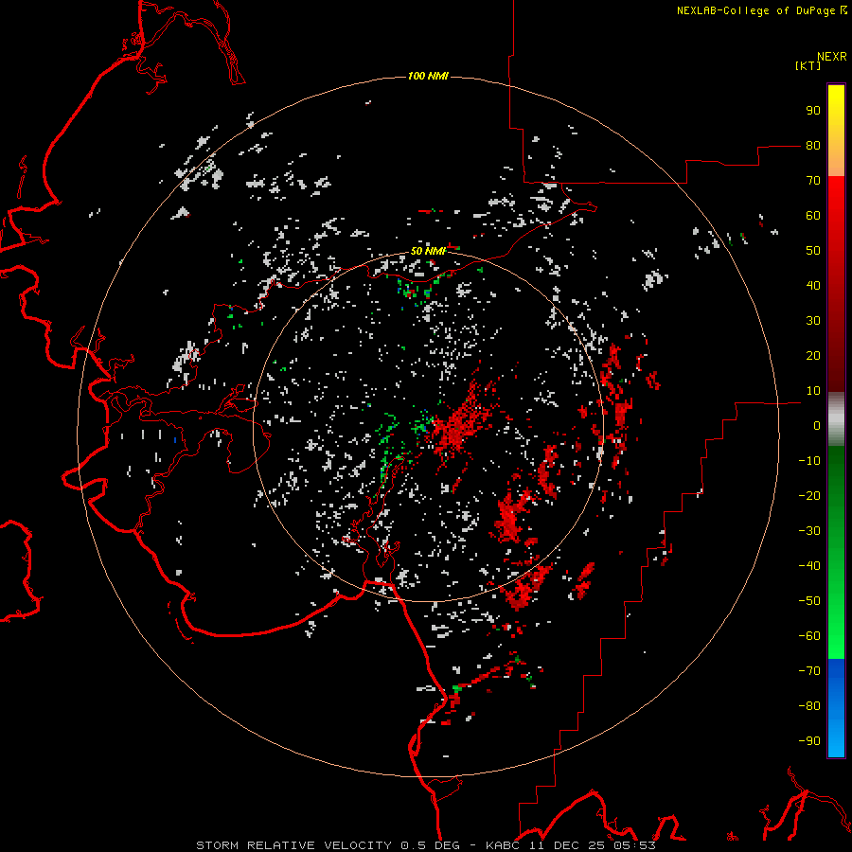Click the -30 value on the velocity scale
The image size is (852, 852).
click(809, 531)
